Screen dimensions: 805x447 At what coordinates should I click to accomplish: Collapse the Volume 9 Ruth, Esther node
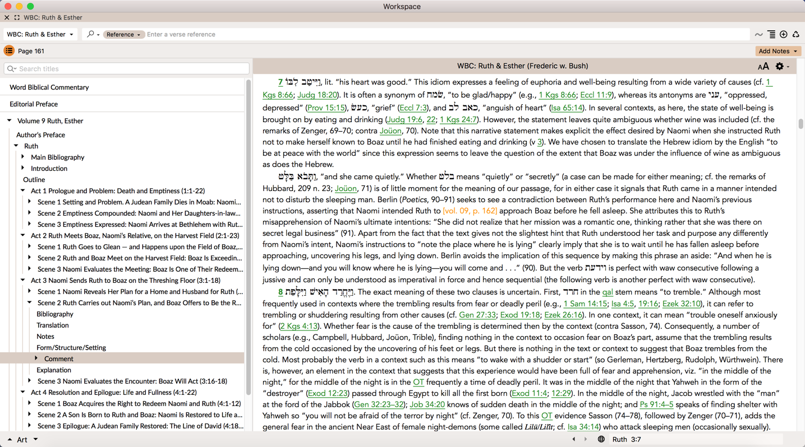tap(10, 120)
